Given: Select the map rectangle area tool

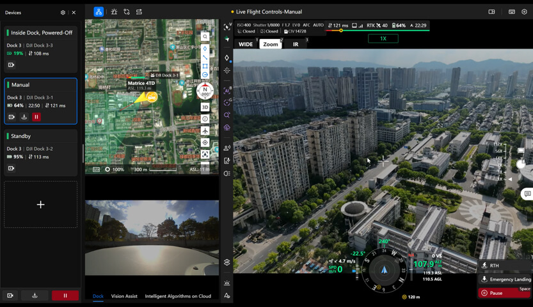Looking at the screenshot, I should tap(205, 66).
